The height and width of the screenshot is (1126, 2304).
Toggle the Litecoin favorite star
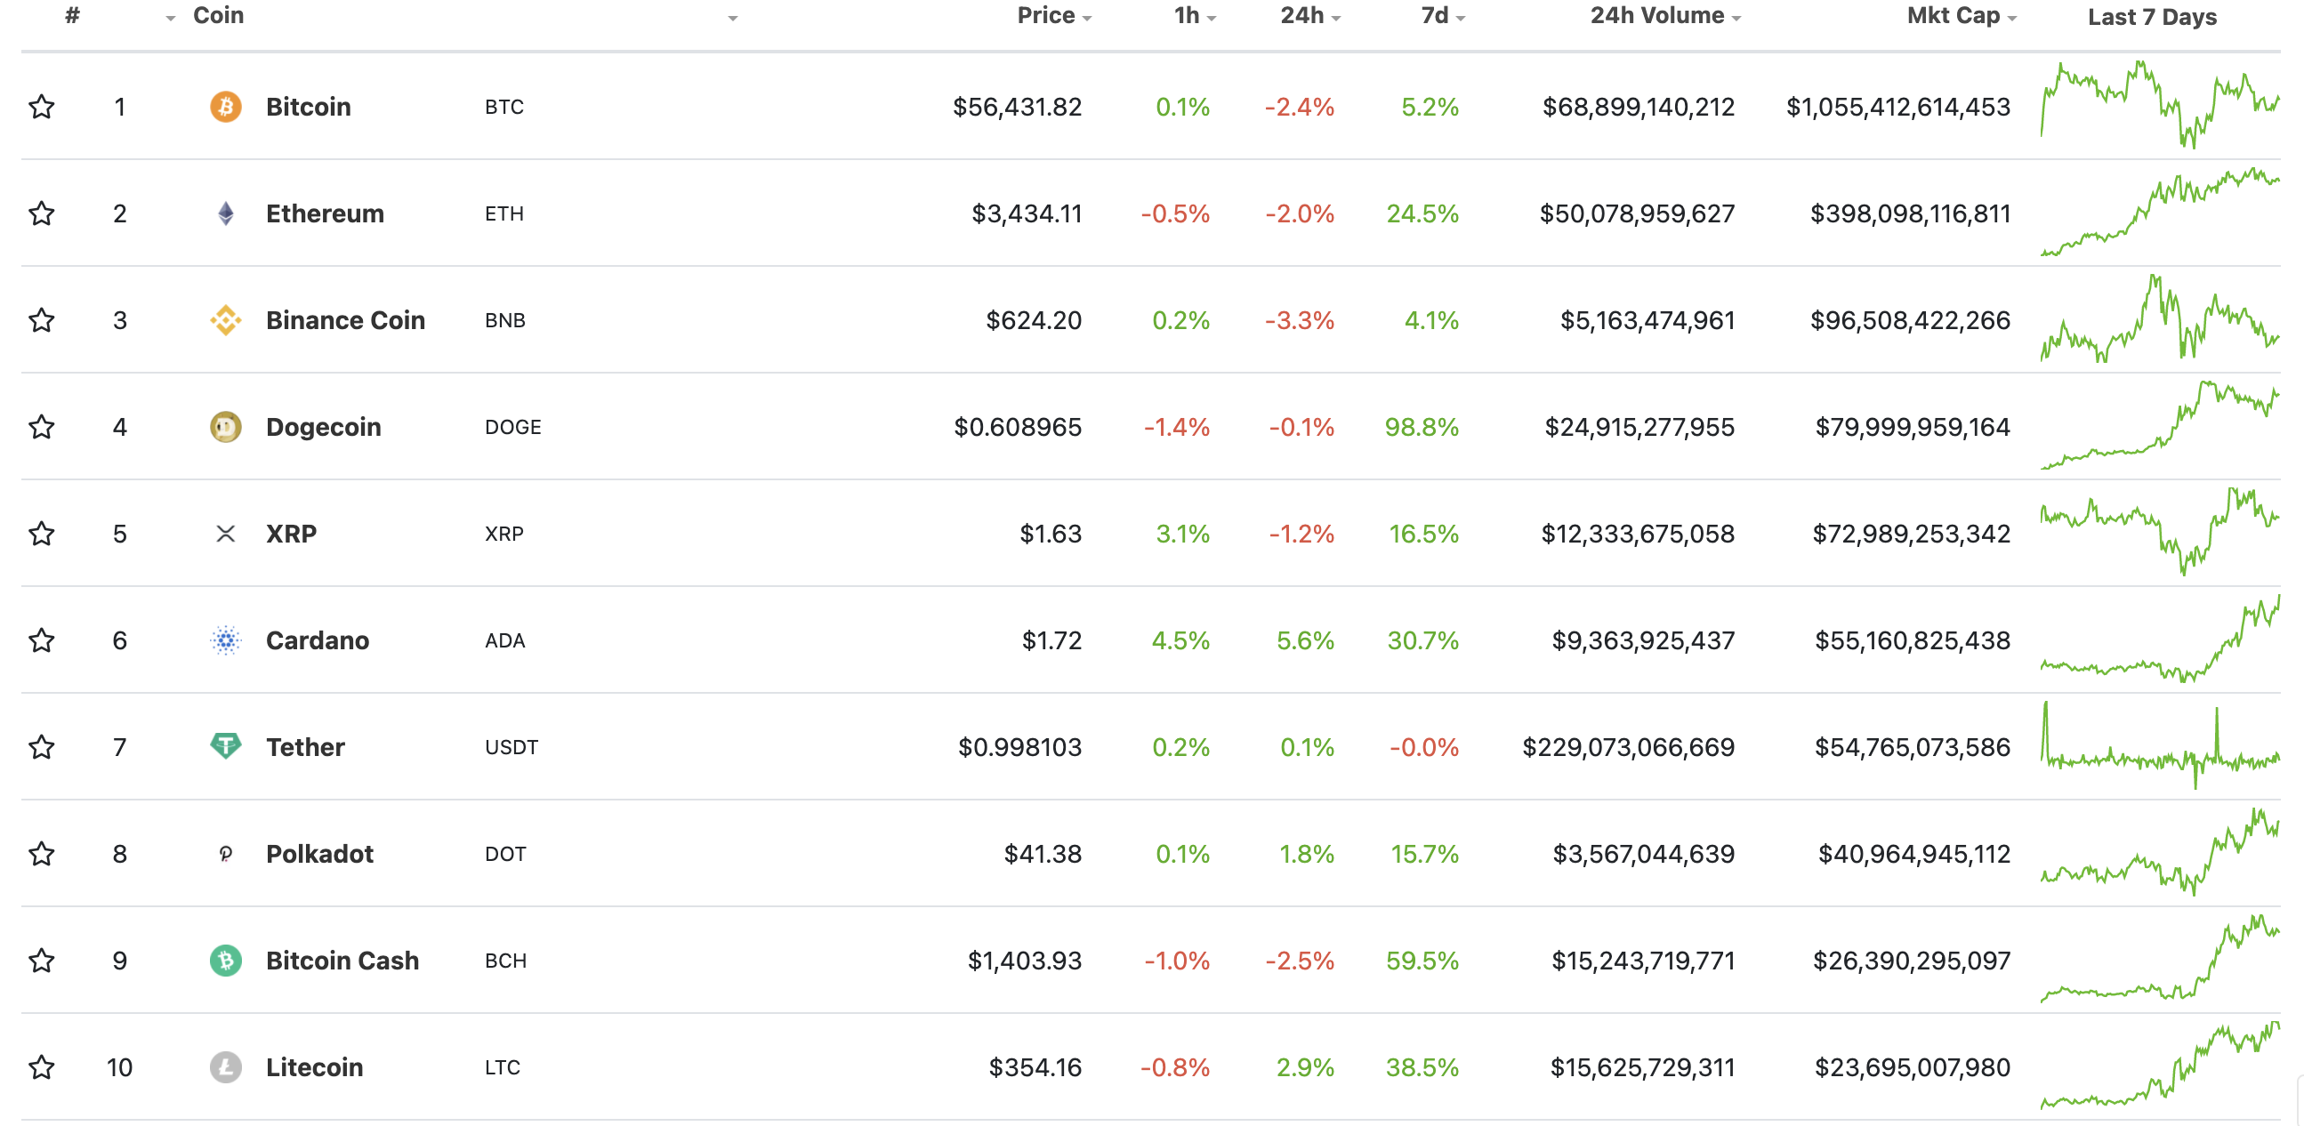[41, 1066]
